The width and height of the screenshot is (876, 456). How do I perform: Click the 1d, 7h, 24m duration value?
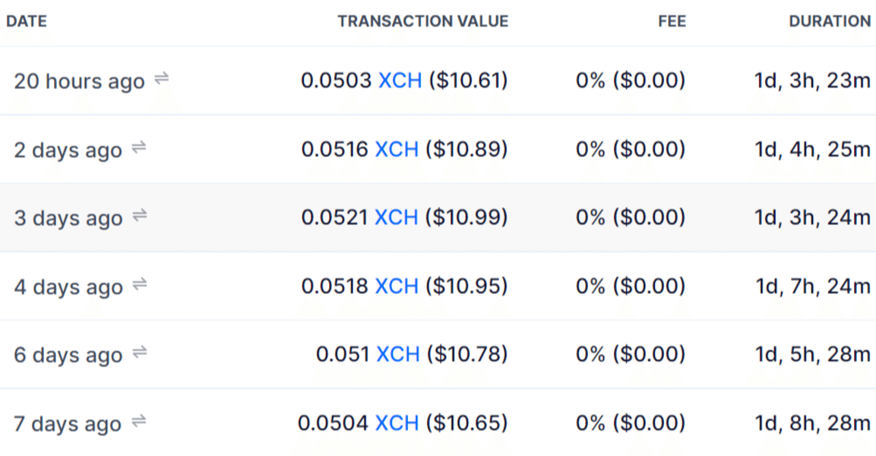pos(812,286)
